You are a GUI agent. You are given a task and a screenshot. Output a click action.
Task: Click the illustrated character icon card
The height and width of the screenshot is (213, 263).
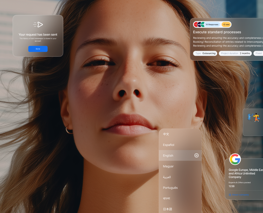coord(254,118)
